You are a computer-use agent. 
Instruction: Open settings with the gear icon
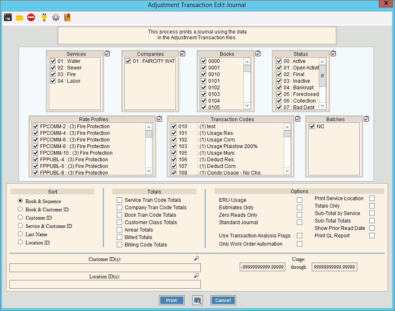(x=55, y=17)
